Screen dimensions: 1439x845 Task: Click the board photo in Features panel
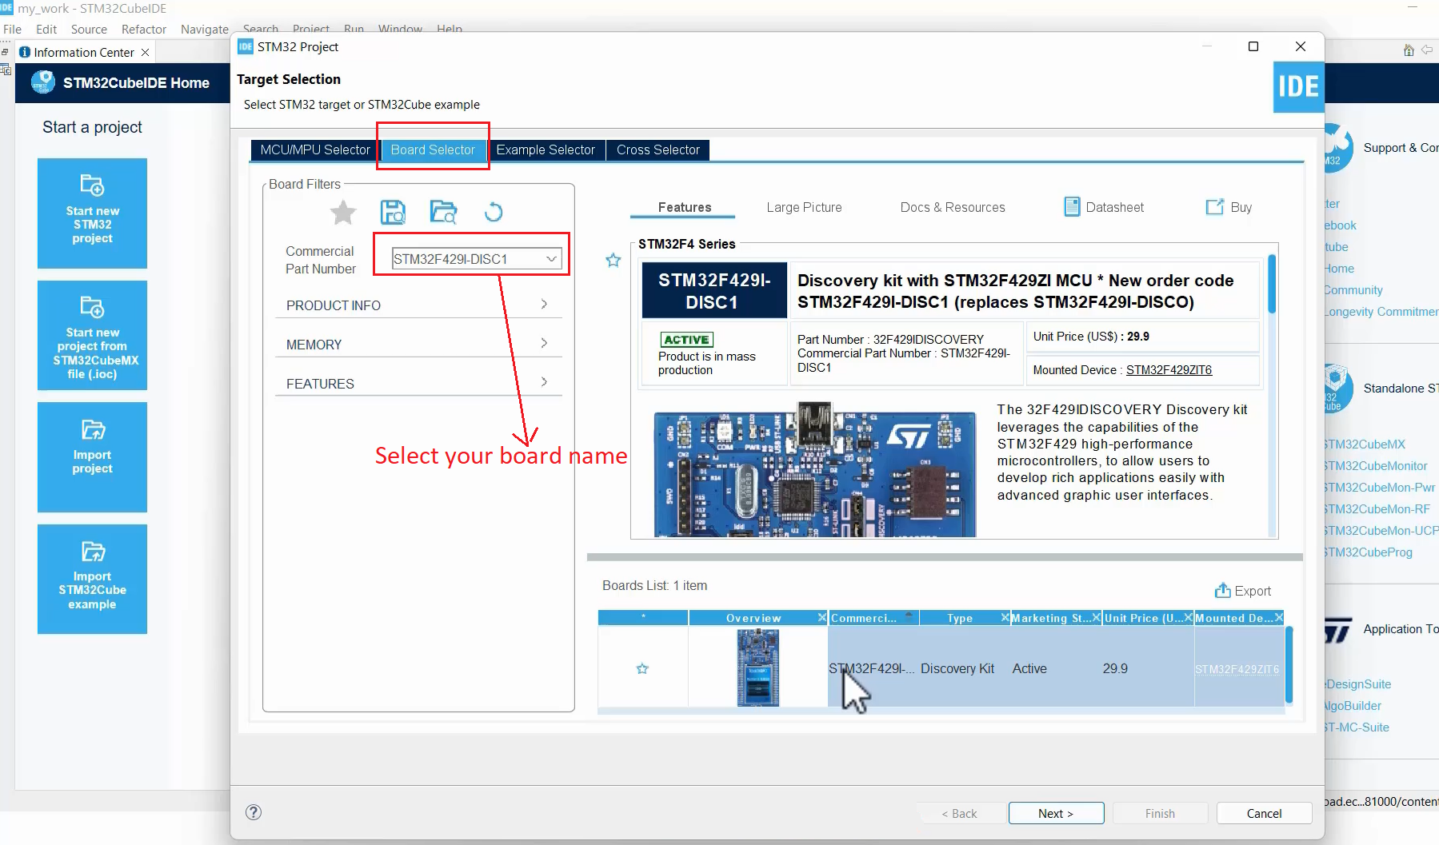point(814,471)
